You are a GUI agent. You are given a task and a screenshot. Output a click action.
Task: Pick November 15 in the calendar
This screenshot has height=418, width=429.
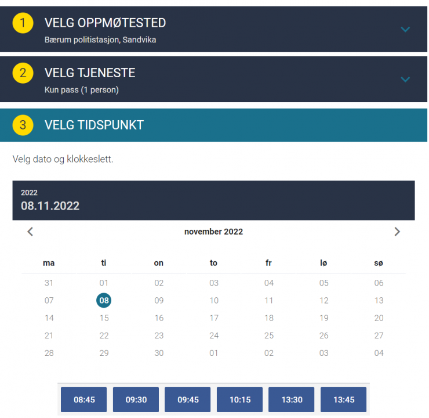point(104,318)
